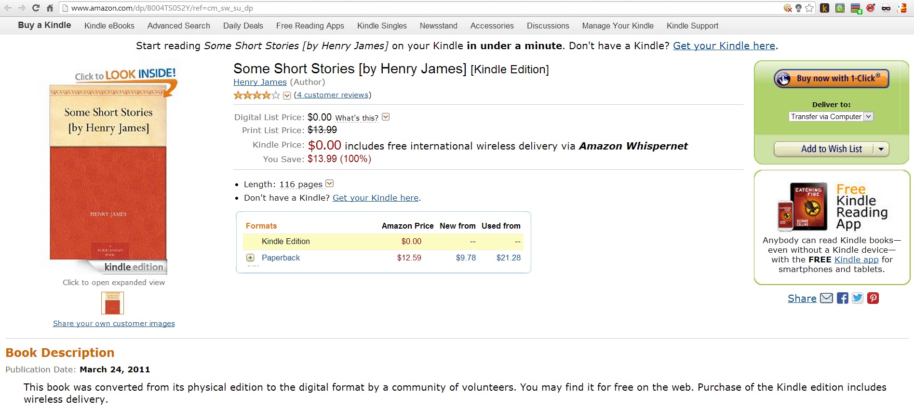The image size is (914, 409).
Task: Click the Paperback used from $21.28 price
Action: click(x=509, y=258)
